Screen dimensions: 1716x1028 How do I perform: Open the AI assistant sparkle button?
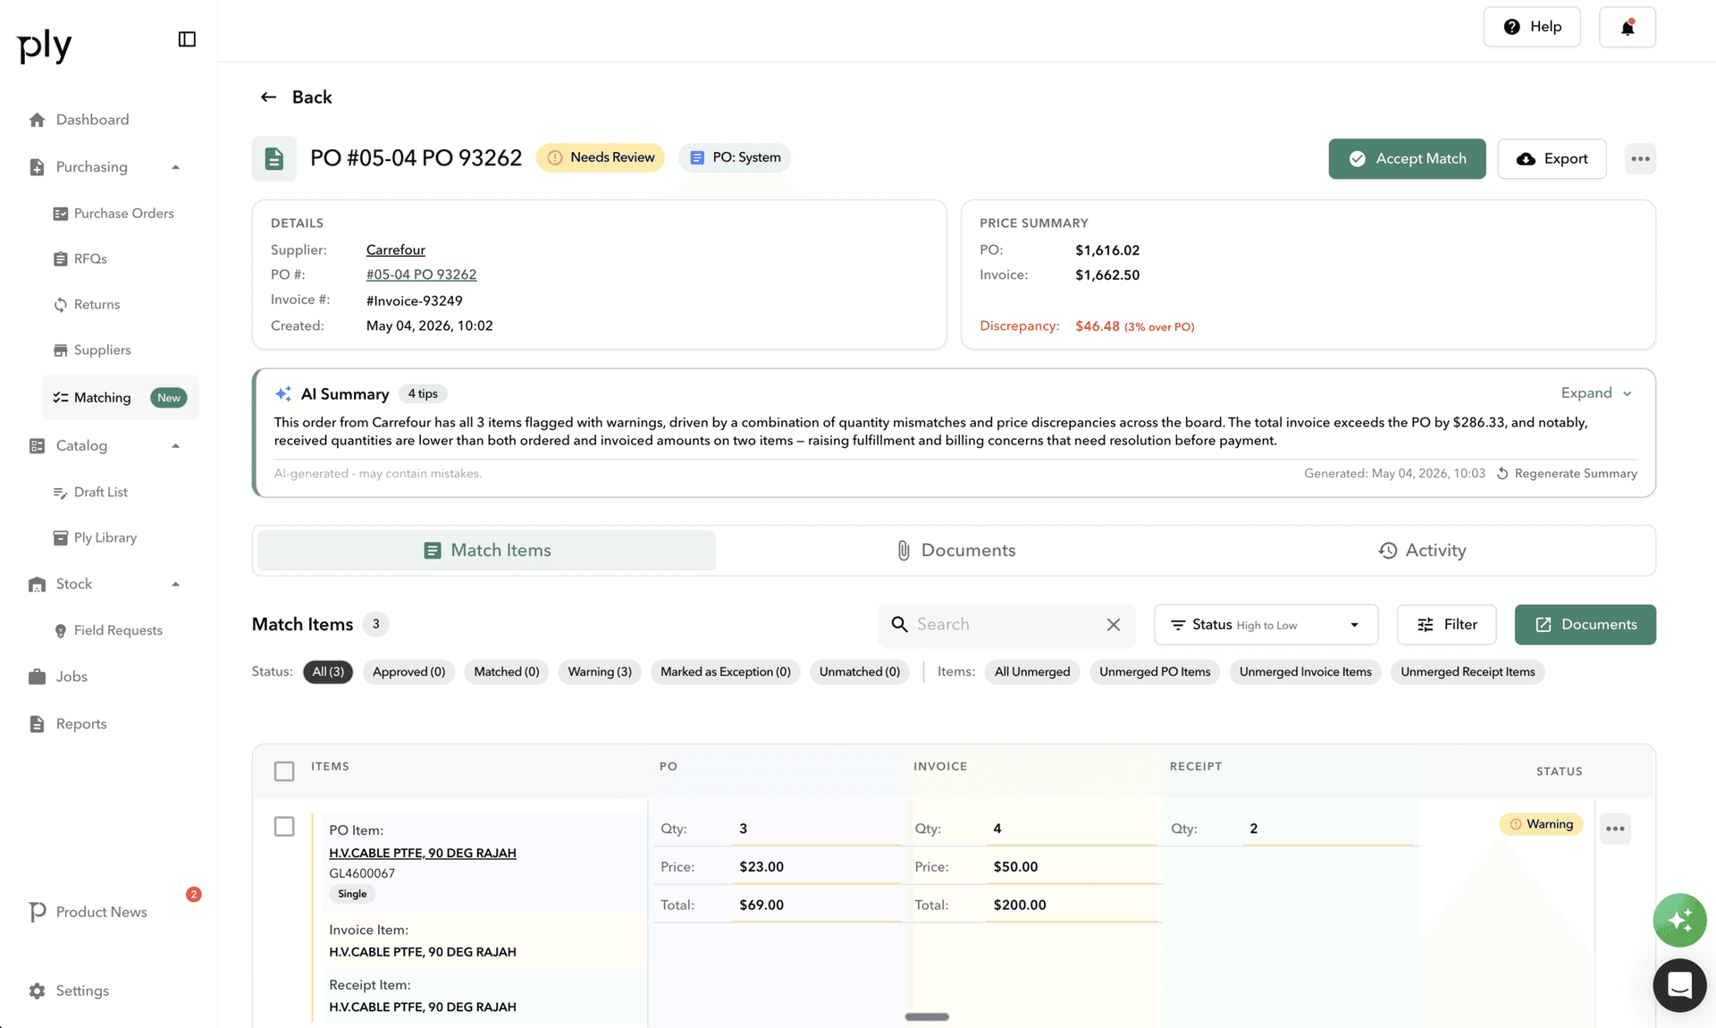click(x=1679, y=920)
